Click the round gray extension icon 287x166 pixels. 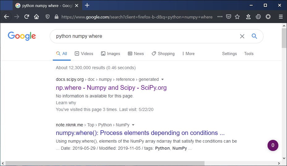(x=268, y=17)
